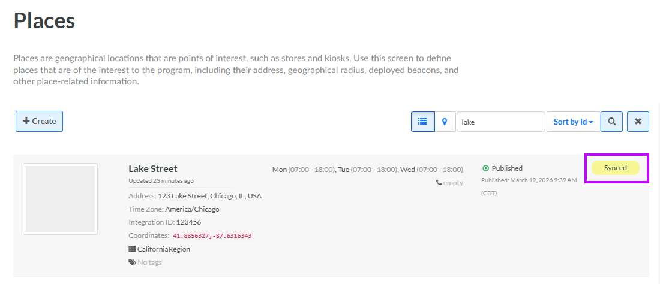Click the Synced status badge
The height and width of the screenshot is (284, 660).
coord(615,168)
